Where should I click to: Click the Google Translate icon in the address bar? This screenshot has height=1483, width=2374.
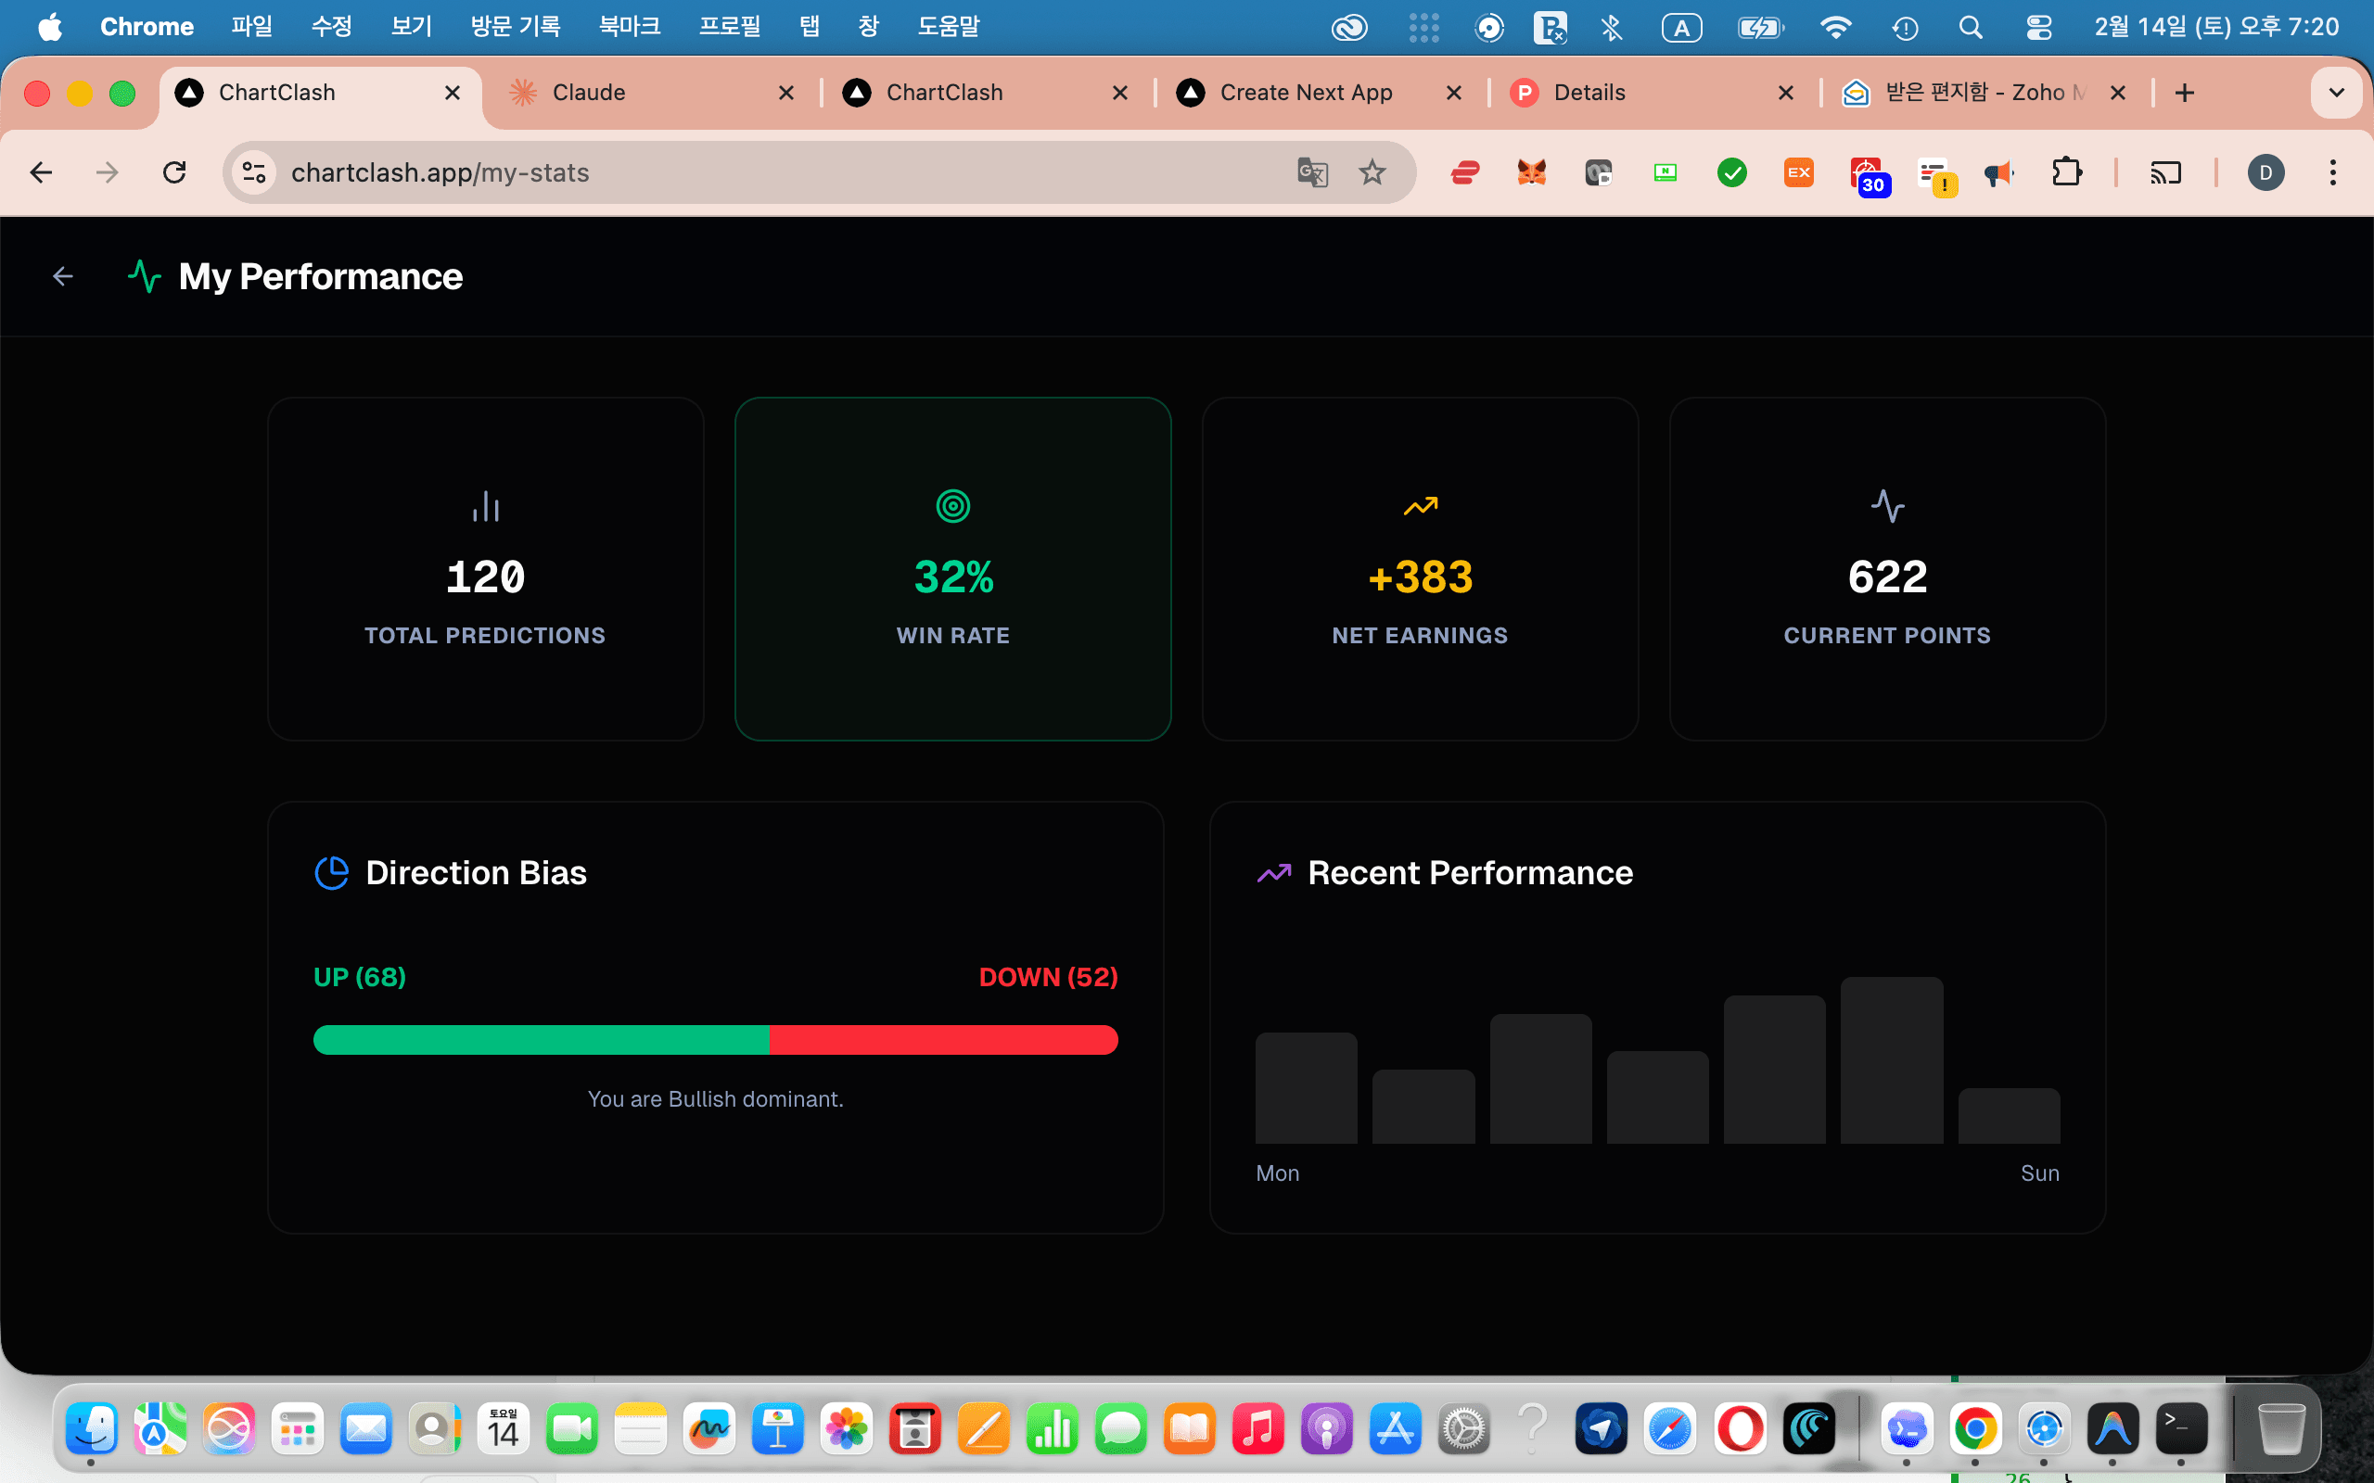[1311, 171]
